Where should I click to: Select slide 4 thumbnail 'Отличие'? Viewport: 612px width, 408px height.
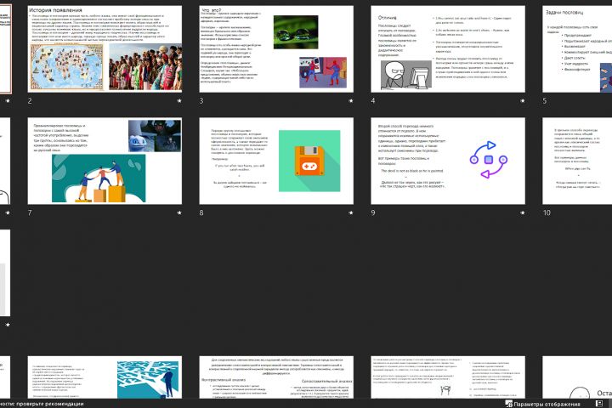448,48
